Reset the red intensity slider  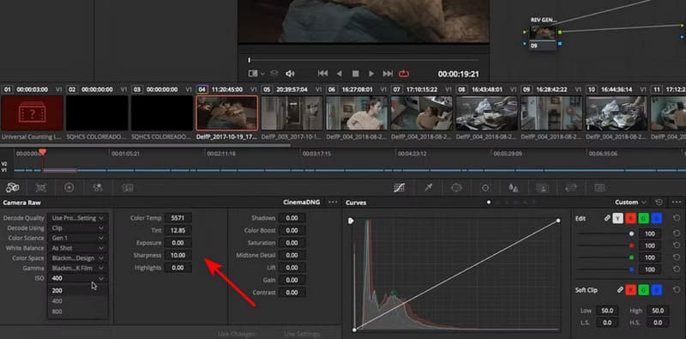click(x=677, y=245)
